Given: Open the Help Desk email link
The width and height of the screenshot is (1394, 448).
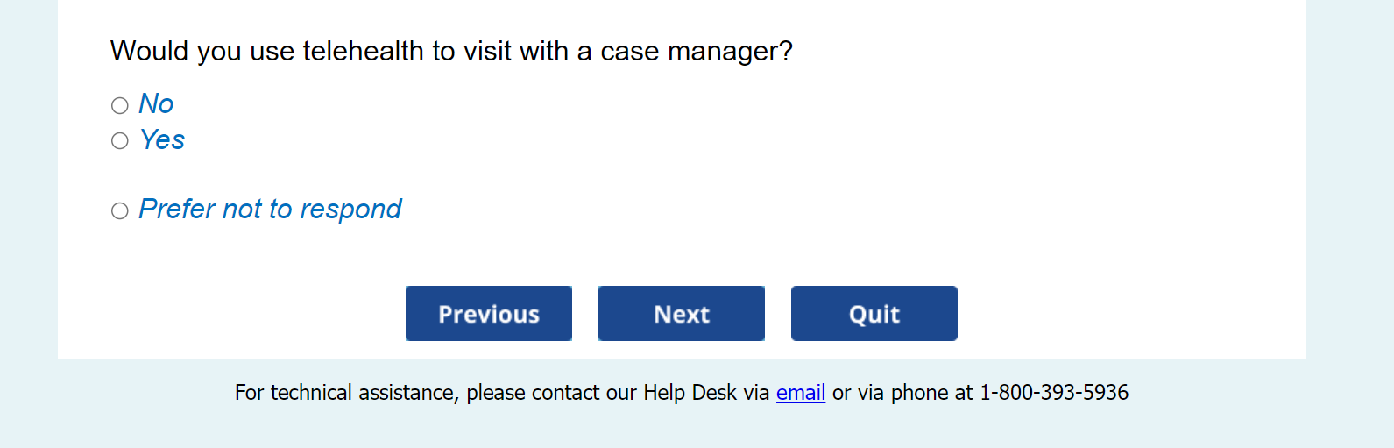Looking at the screenshot, I should (x=800, y=393).
